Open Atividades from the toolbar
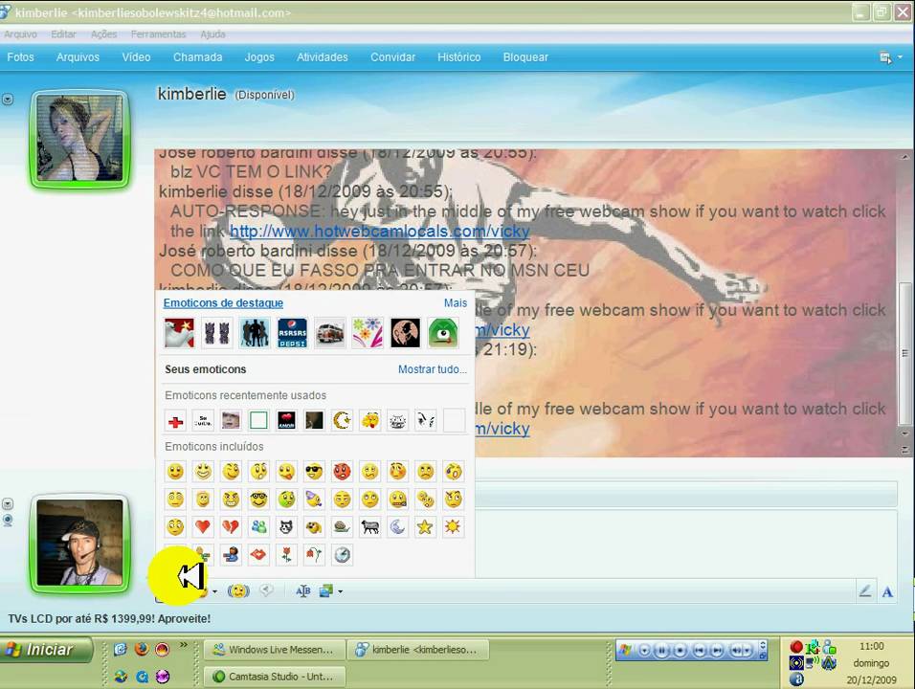The image size is (915, 689). [323, 57]
